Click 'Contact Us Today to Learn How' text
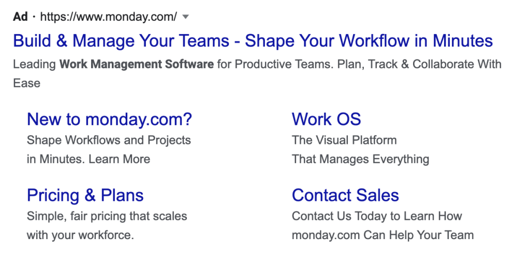The width and height of the screenshot is (530, 265). coord(377,216)
